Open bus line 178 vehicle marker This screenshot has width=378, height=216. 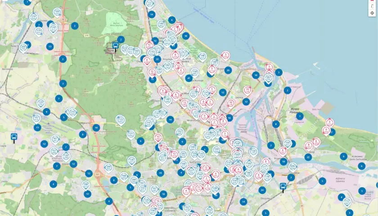[267, 177]
